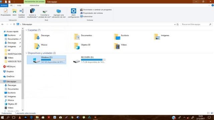Image resolution: width=214 pixels, height=120 pixels.
Task: Open the Vista ribbon tab
Action: tap(19, 5)
